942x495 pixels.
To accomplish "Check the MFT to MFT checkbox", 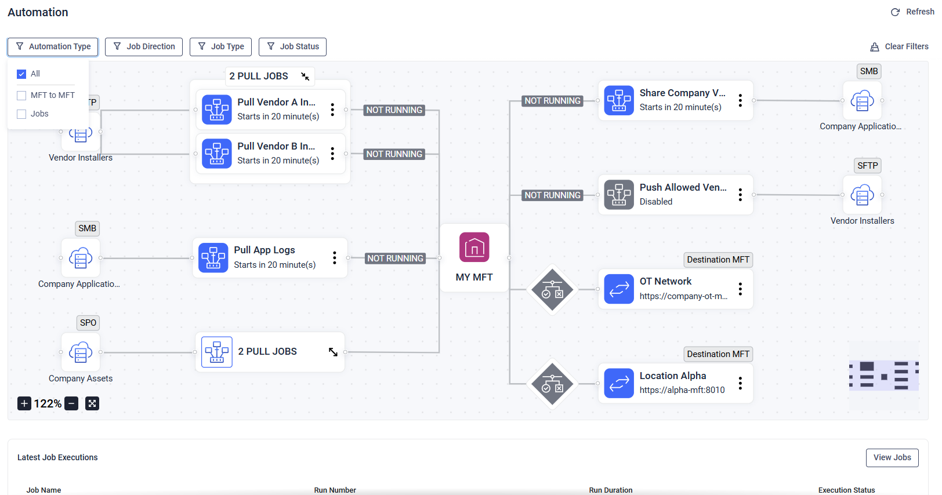I will pos(22,96).
